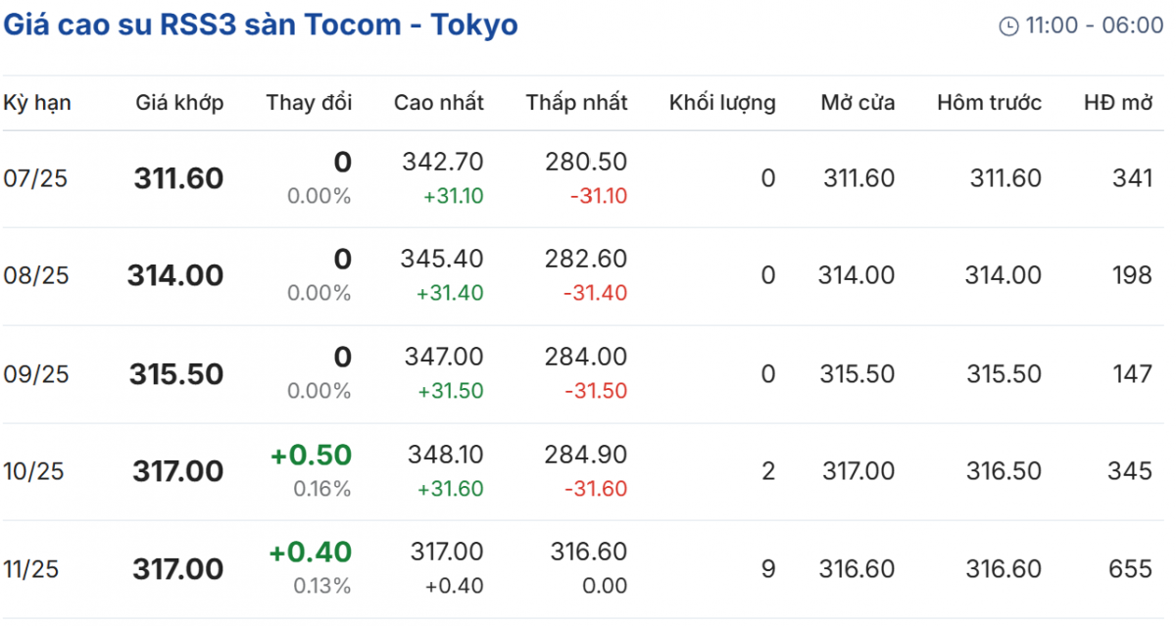
Task: Click the Giá khớp column header
Action: tap(179, 103)
